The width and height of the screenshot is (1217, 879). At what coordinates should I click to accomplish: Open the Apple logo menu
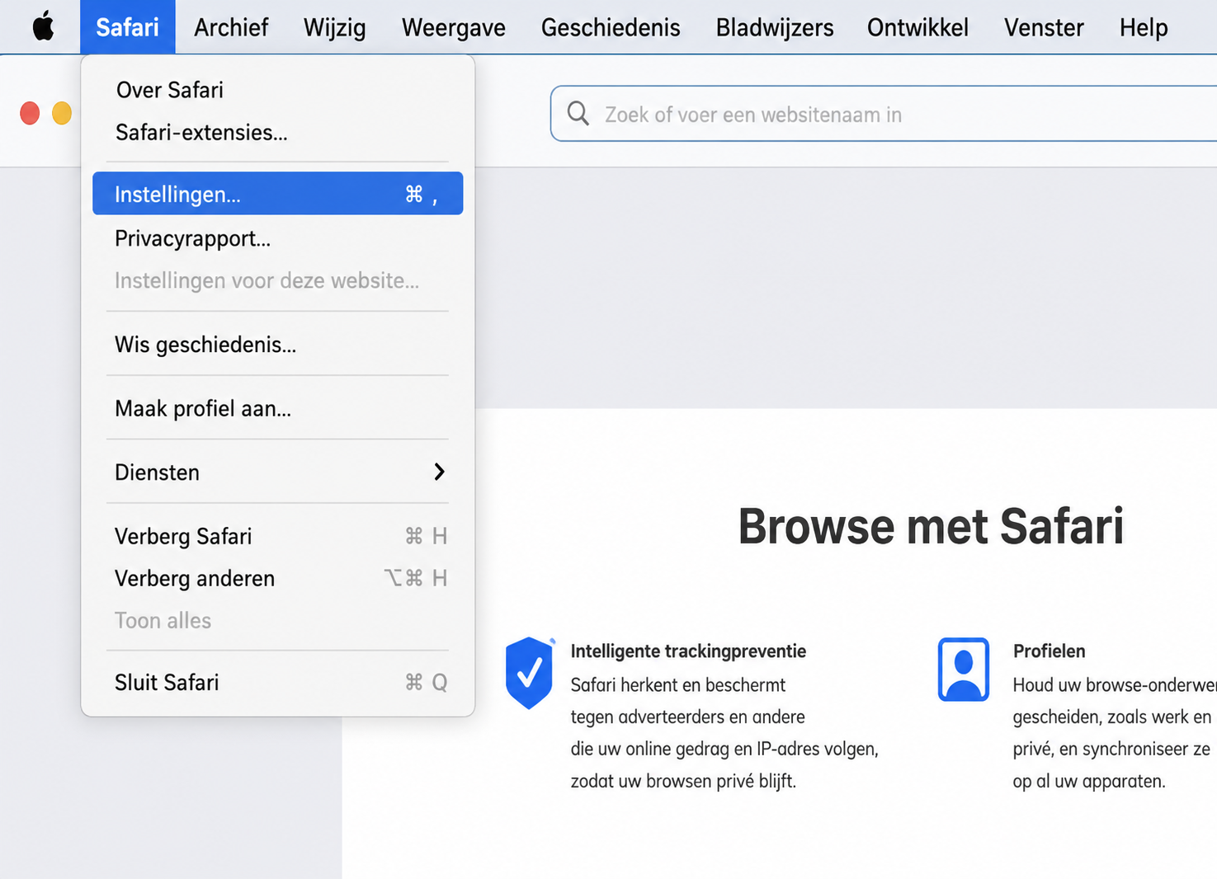pos(44,27)
